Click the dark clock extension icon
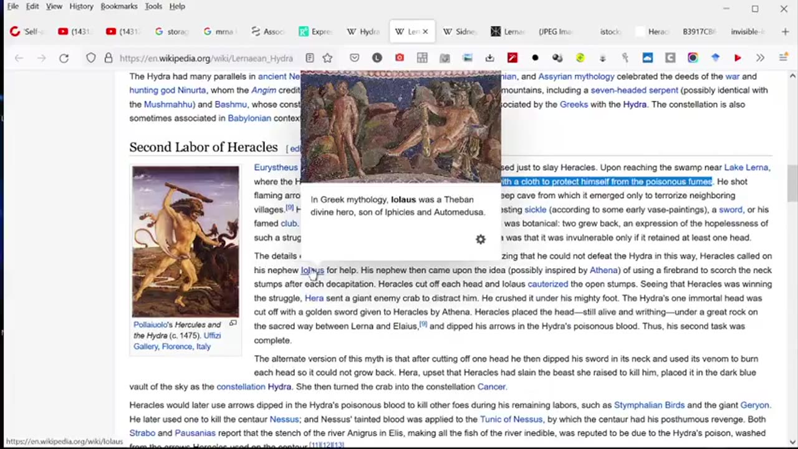Viewport: 798px width, 449px height. [x=377, y=58]
